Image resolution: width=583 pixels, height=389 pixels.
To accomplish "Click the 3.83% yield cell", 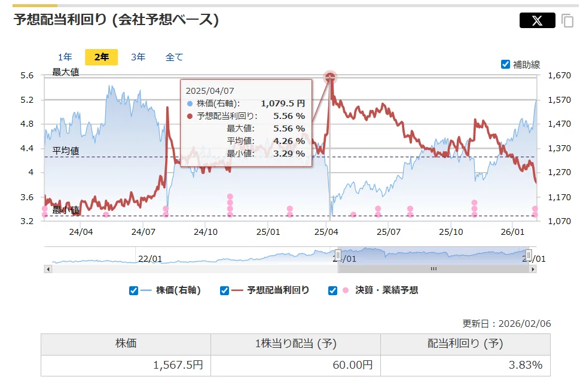I will [466, 365].
